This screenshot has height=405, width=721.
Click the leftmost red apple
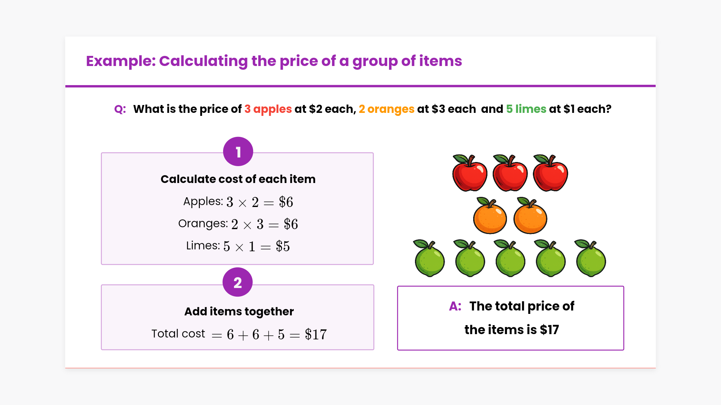coord(469,173)
